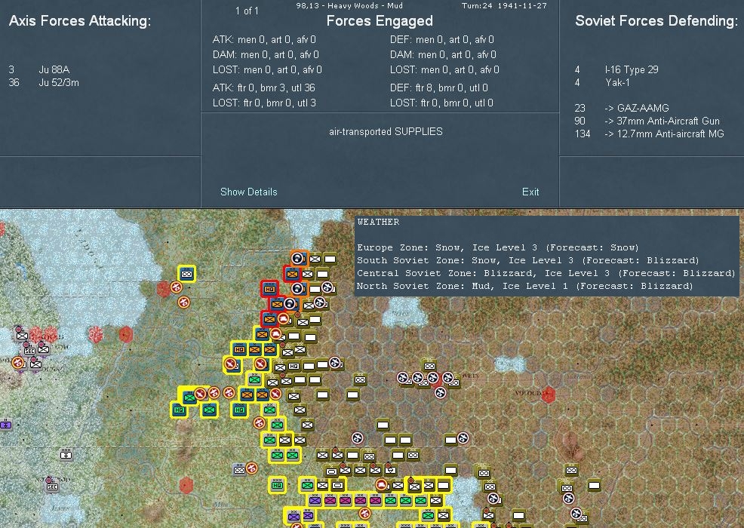Select the purple counter at the left map edge
Screen dimensions: 744x528
[5, 424]
